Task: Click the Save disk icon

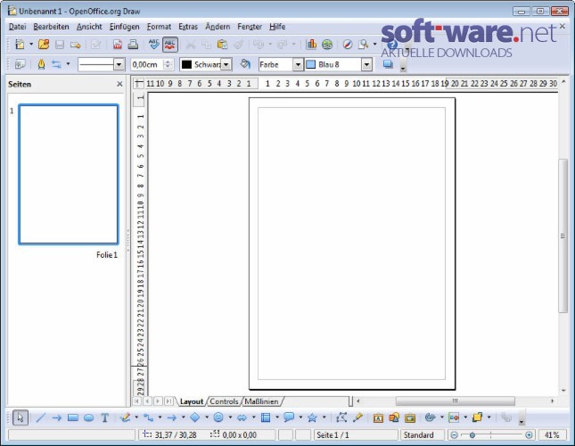Action: pyautogui.click(x=60, y=45)
